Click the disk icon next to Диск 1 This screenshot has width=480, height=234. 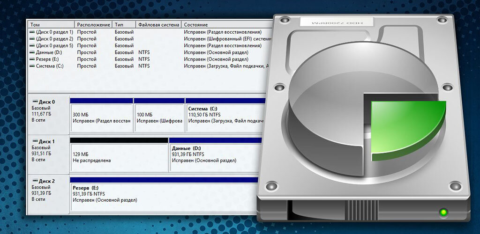pos(35,141)
